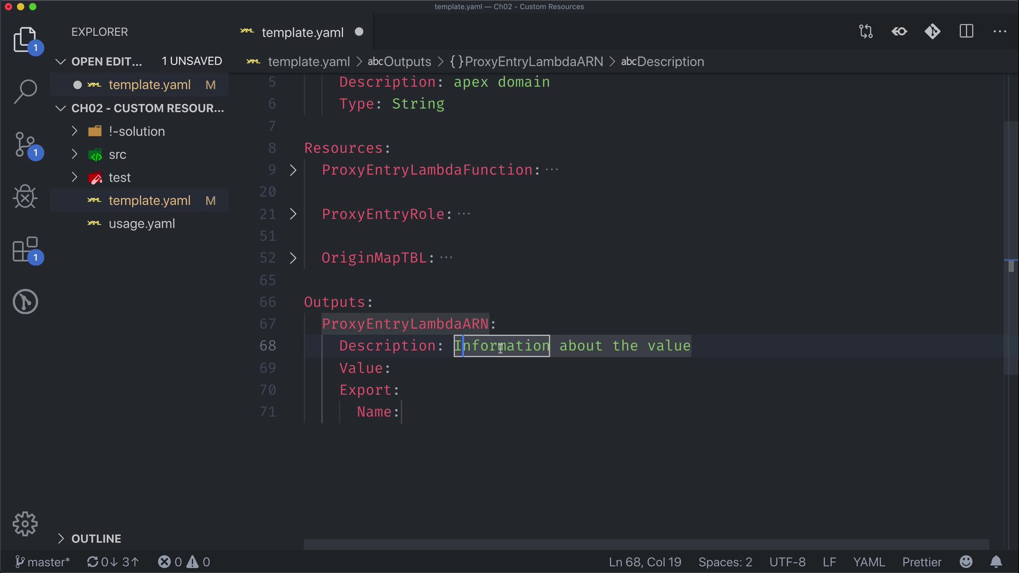Open the More Actions ellipsis menu
Screen dimensions: 1019x573
[1000, 32]
